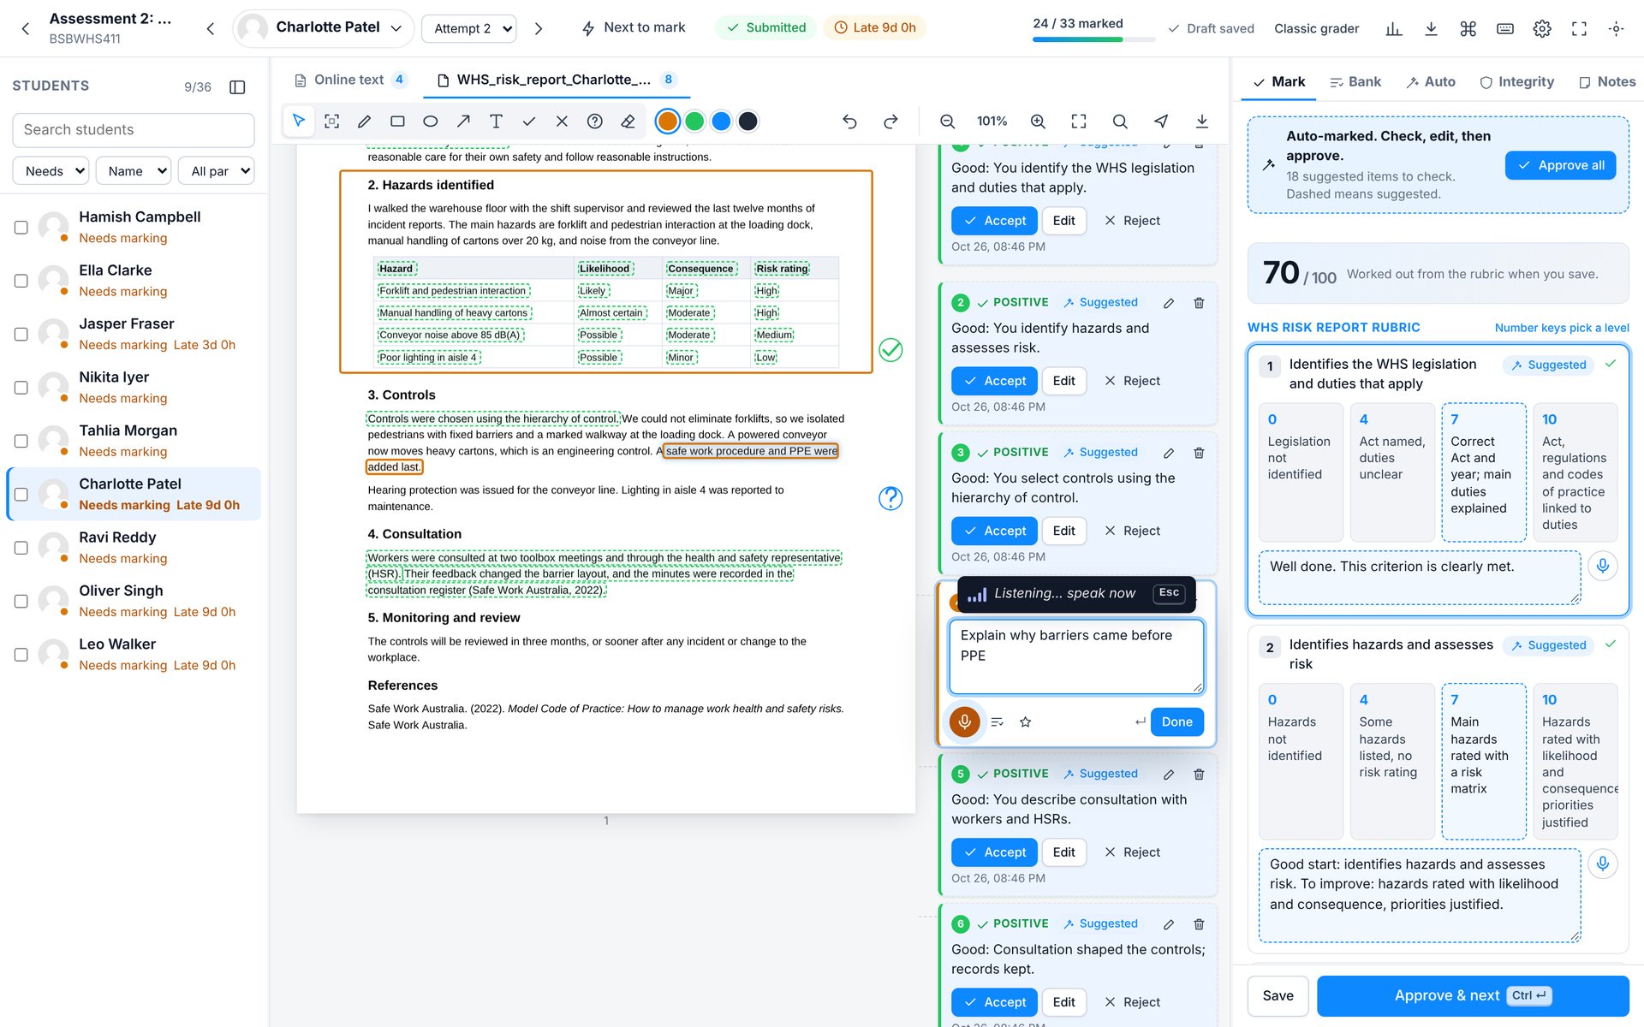Reject the hierarchy of control comment
1644x1027 pixels.
point(1132,531)
